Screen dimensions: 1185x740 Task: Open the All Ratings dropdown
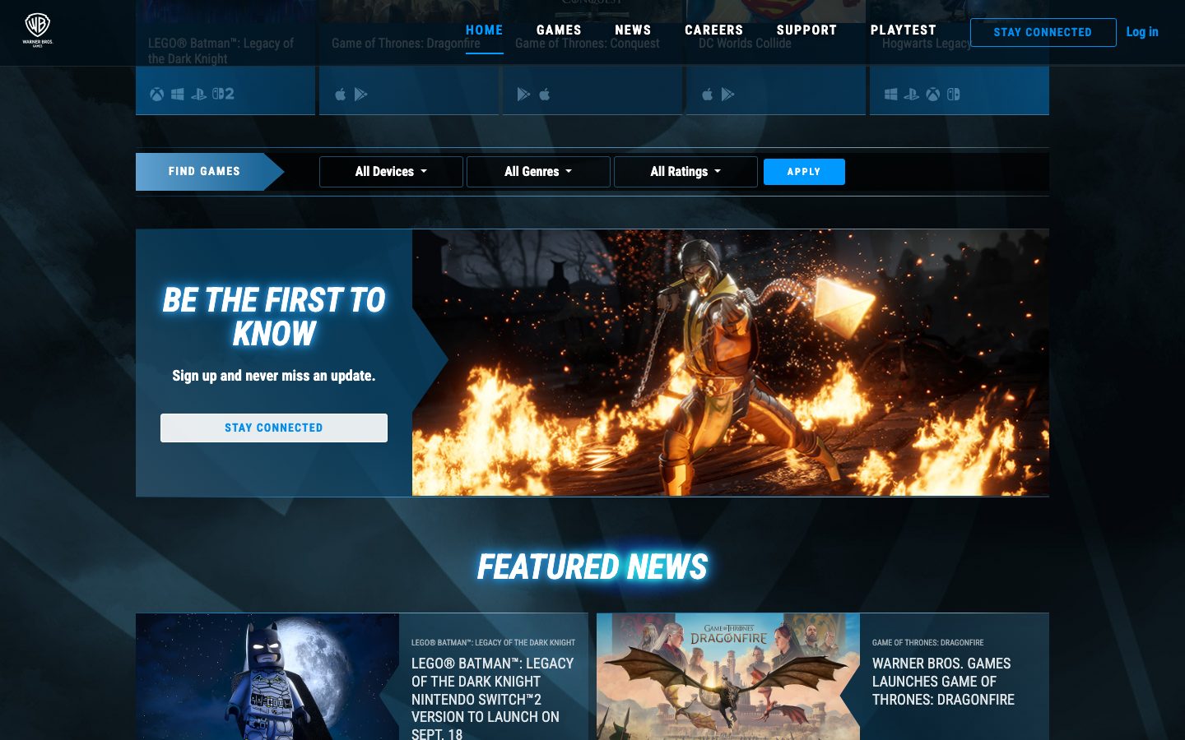point(685,172)
